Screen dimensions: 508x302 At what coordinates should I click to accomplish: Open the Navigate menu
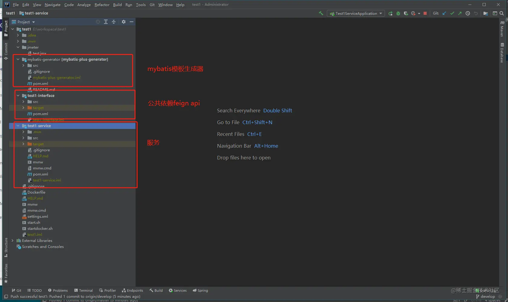point(53,5)
